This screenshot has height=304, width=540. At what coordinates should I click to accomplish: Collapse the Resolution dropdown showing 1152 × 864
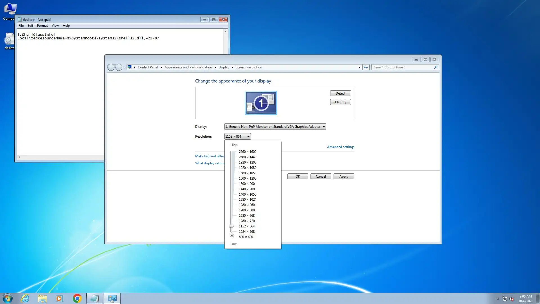[248, 137]
